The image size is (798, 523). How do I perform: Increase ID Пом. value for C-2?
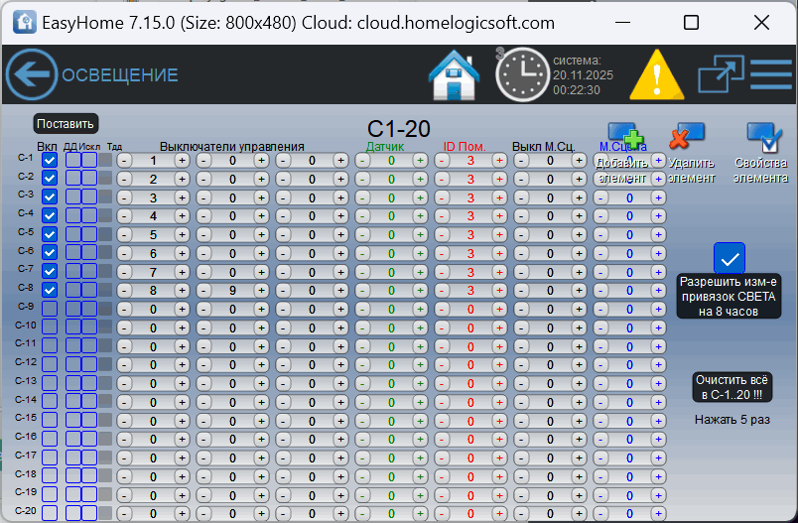coord(499,179)
